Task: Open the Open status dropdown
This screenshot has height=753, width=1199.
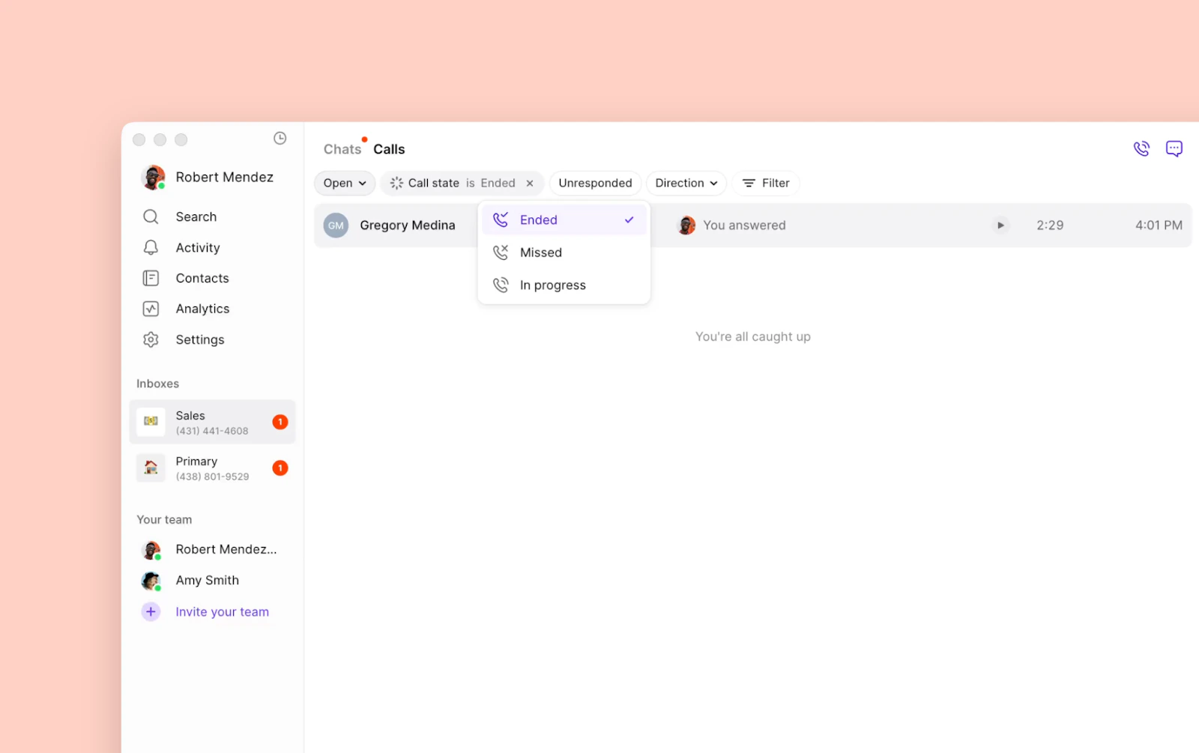Action: [344, 183]
